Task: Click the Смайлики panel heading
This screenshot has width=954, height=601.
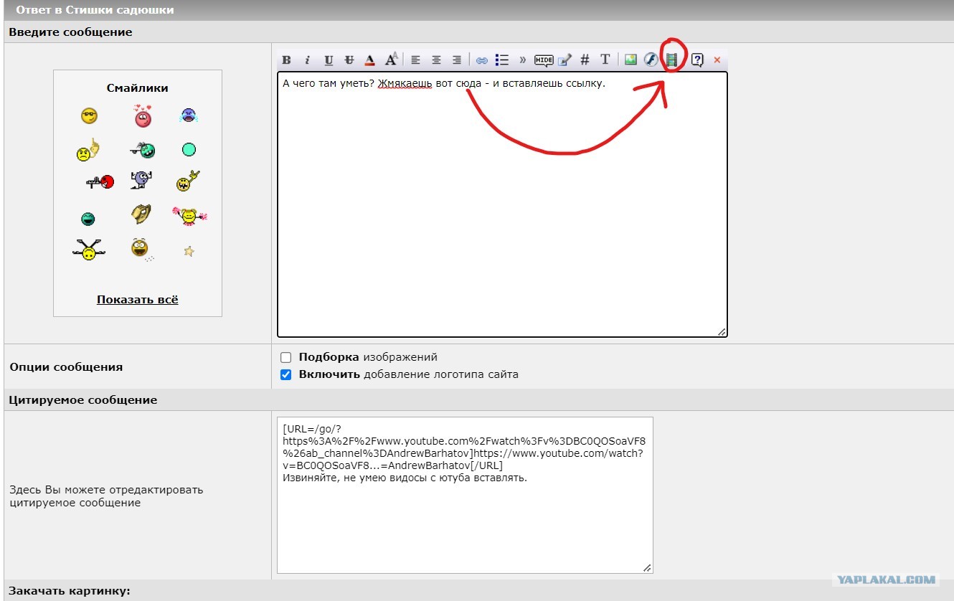Action: point(138,88)
